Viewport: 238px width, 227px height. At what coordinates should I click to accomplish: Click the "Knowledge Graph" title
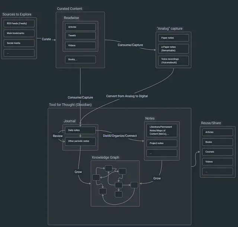pyautogui.click(x=106, y=158)
